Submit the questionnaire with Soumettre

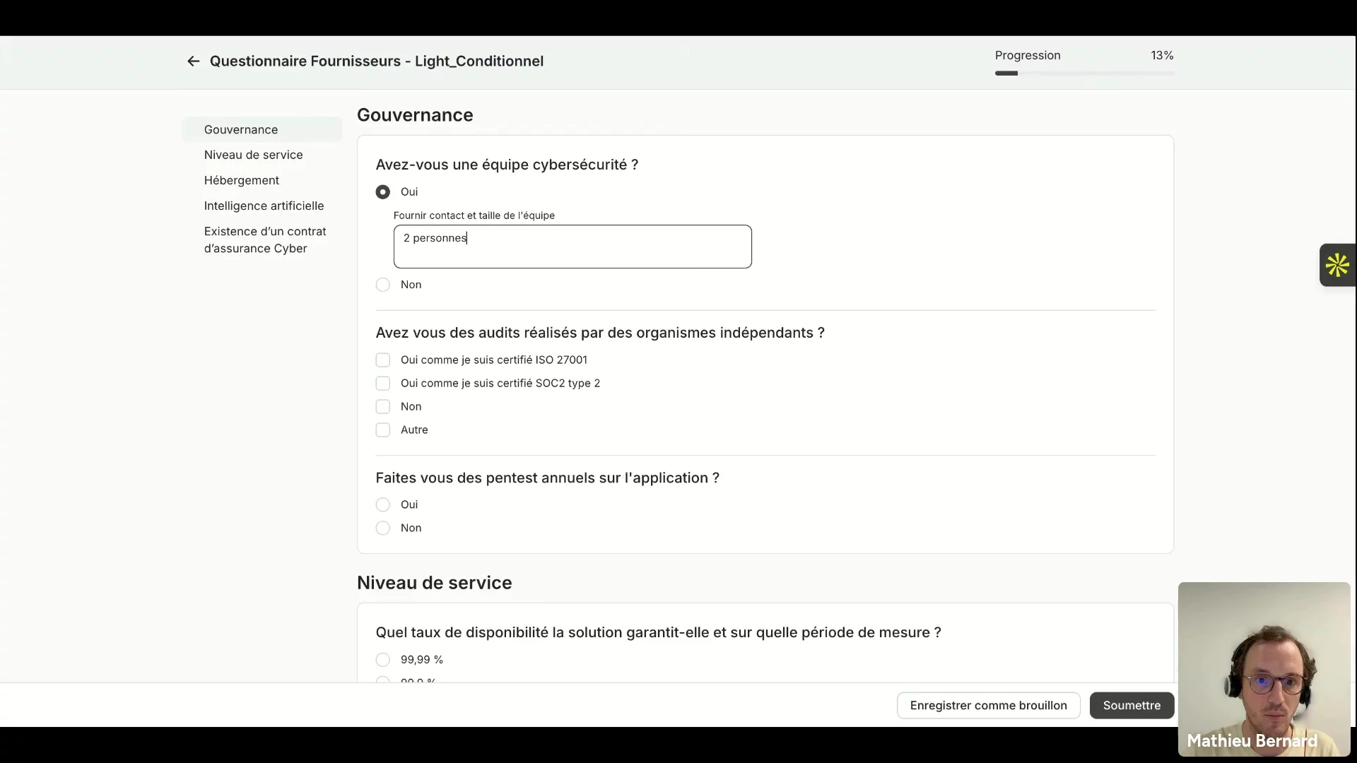[1132, 705]
